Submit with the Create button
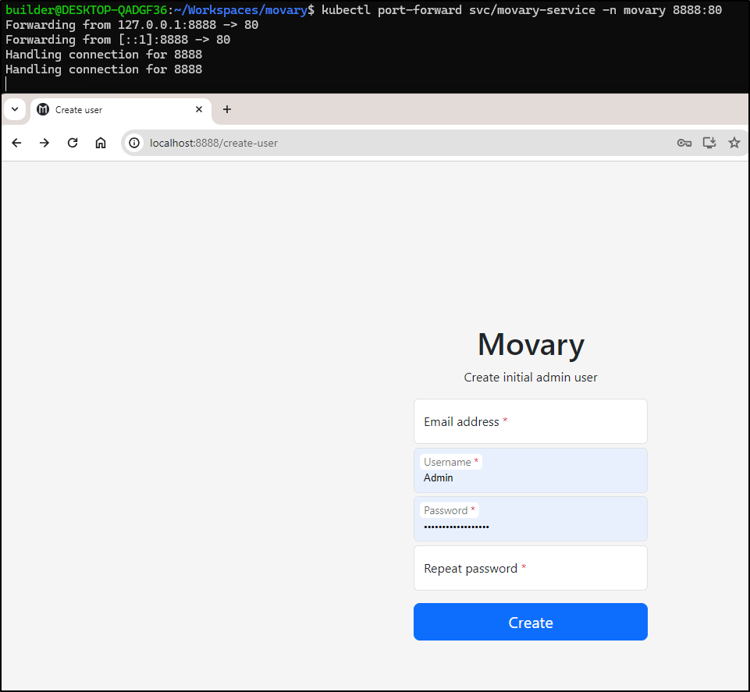750x692 pixels. click(x=531, y=622)
